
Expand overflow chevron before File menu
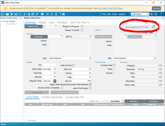coord(101,14)
